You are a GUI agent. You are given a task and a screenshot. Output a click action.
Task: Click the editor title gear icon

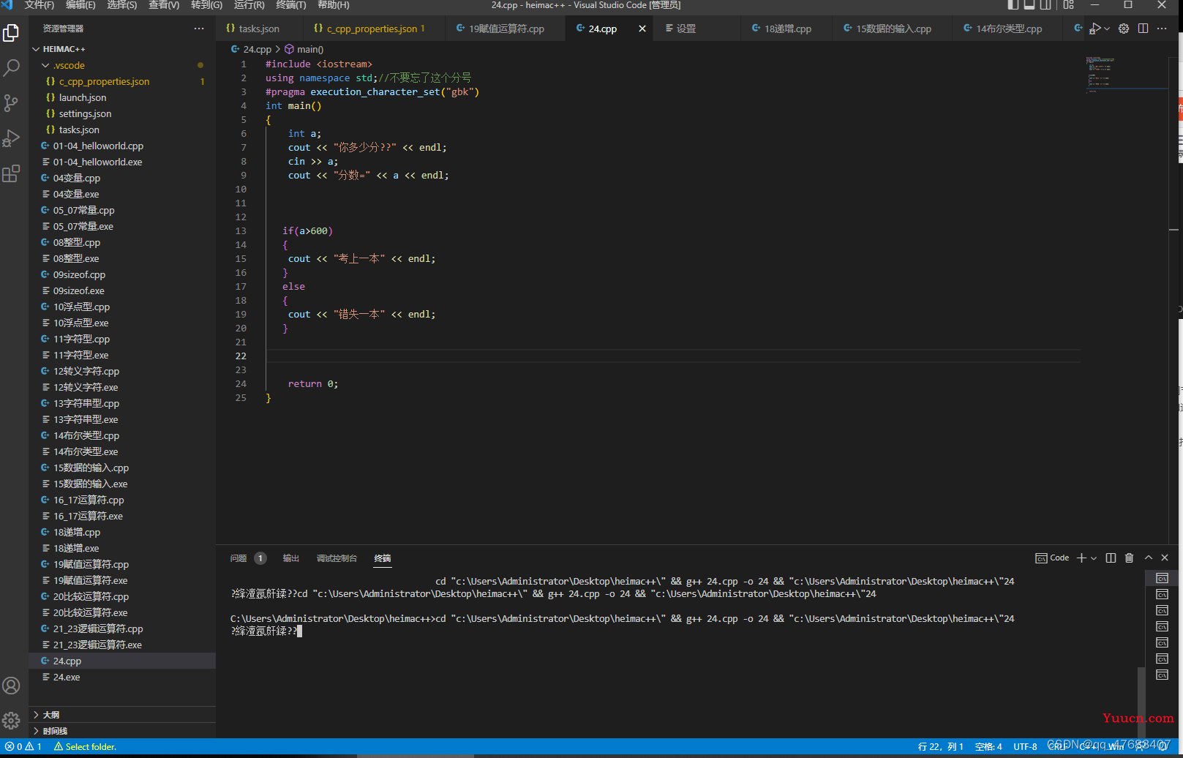(x=1124, y=29)
